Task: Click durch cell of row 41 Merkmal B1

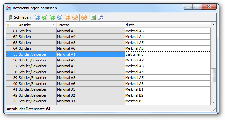Action: point(167,89)
